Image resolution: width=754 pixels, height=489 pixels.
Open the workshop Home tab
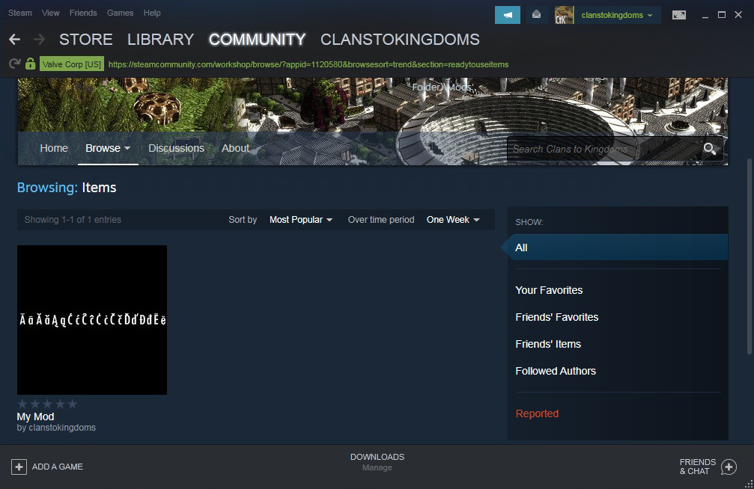(x=54, y=149)
